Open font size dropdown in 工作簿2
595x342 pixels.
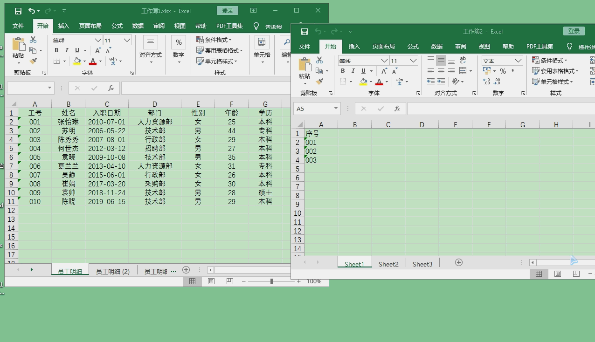[x=414, y=61]
